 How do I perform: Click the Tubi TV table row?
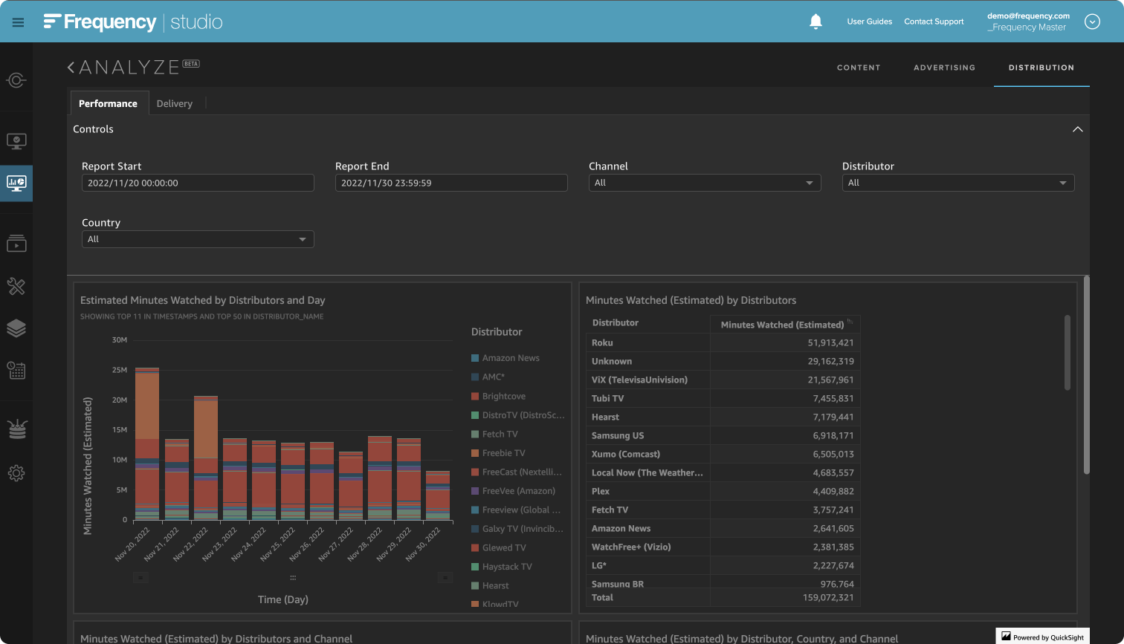pos(723,398)
